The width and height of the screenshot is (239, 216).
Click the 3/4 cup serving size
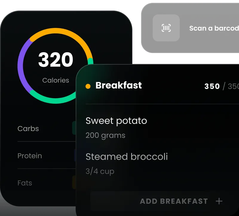click(x=100, y=171)
